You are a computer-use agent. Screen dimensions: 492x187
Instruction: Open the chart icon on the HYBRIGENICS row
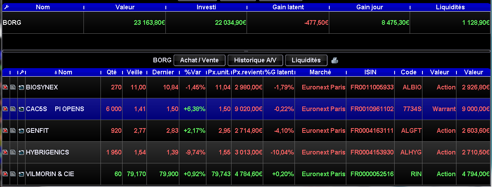tap(21, 153)
